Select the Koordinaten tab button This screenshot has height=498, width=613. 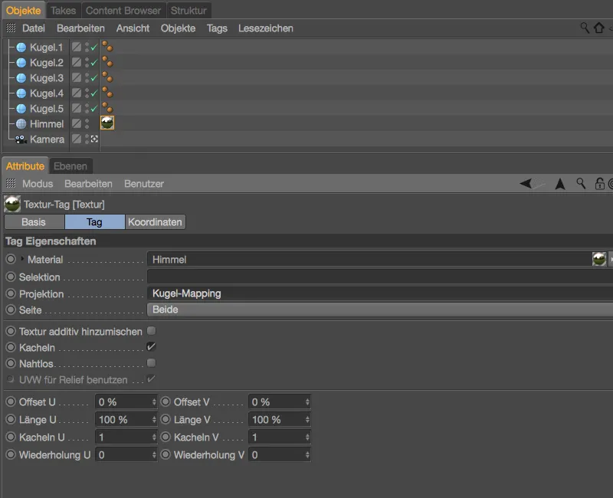click(155, 222)
